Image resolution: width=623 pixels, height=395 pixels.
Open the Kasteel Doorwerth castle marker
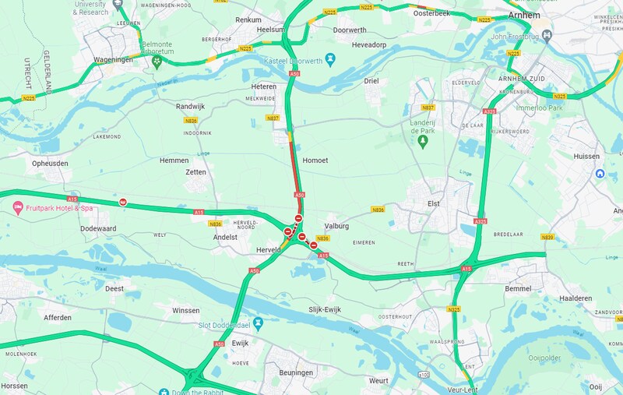pos(330,60)
